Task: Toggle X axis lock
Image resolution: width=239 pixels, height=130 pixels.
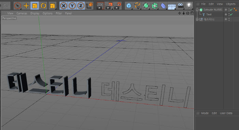Action: click(x=64, y=6)
